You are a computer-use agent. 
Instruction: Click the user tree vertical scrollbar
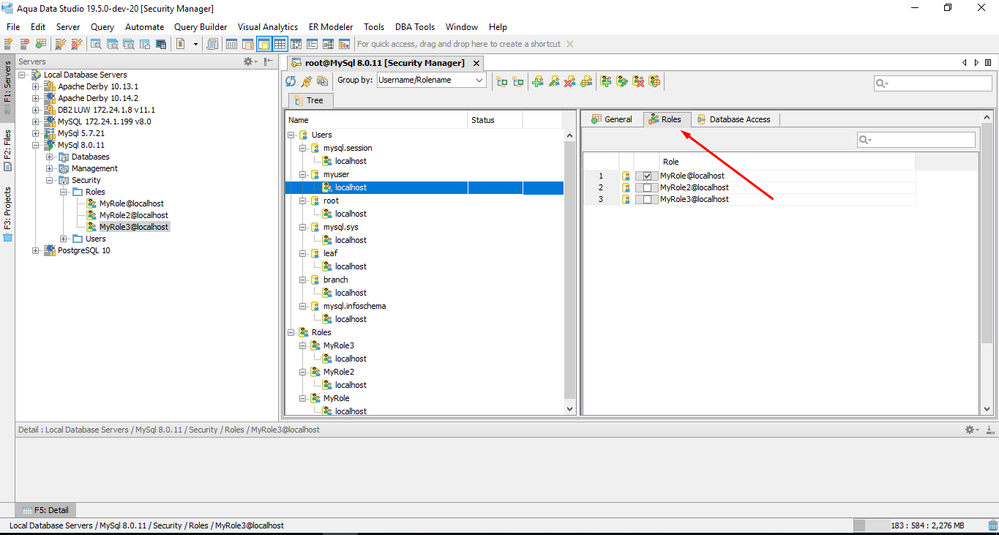point(571,269)
